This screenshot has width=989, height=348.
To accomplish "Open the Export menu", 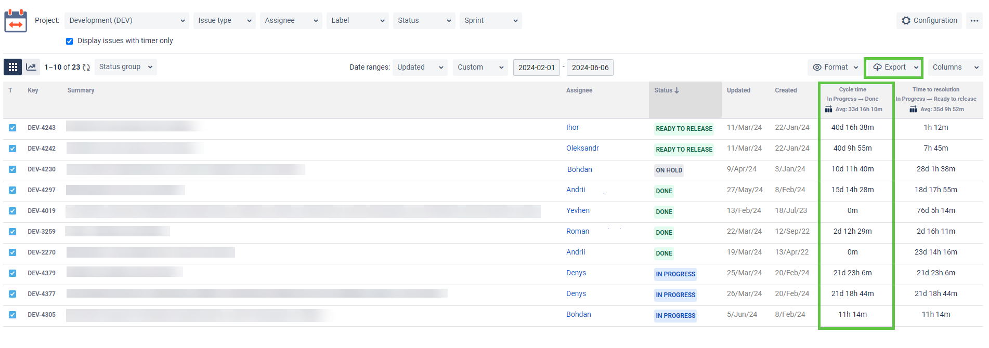I will pyautogui.click(x=894, y=68).
